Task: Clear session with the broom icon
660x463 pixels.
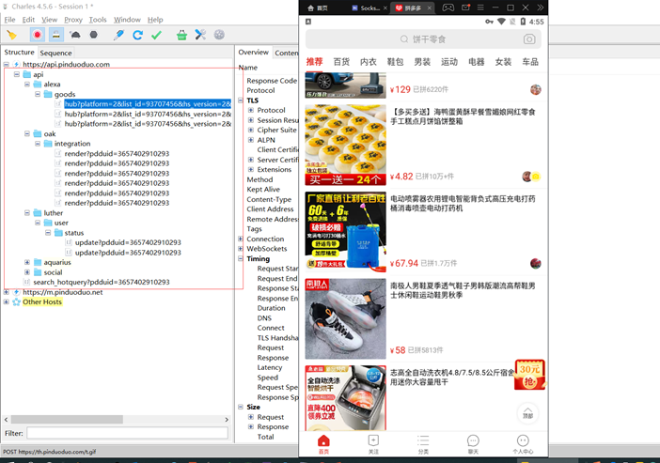Action: [x=12, y=35]
